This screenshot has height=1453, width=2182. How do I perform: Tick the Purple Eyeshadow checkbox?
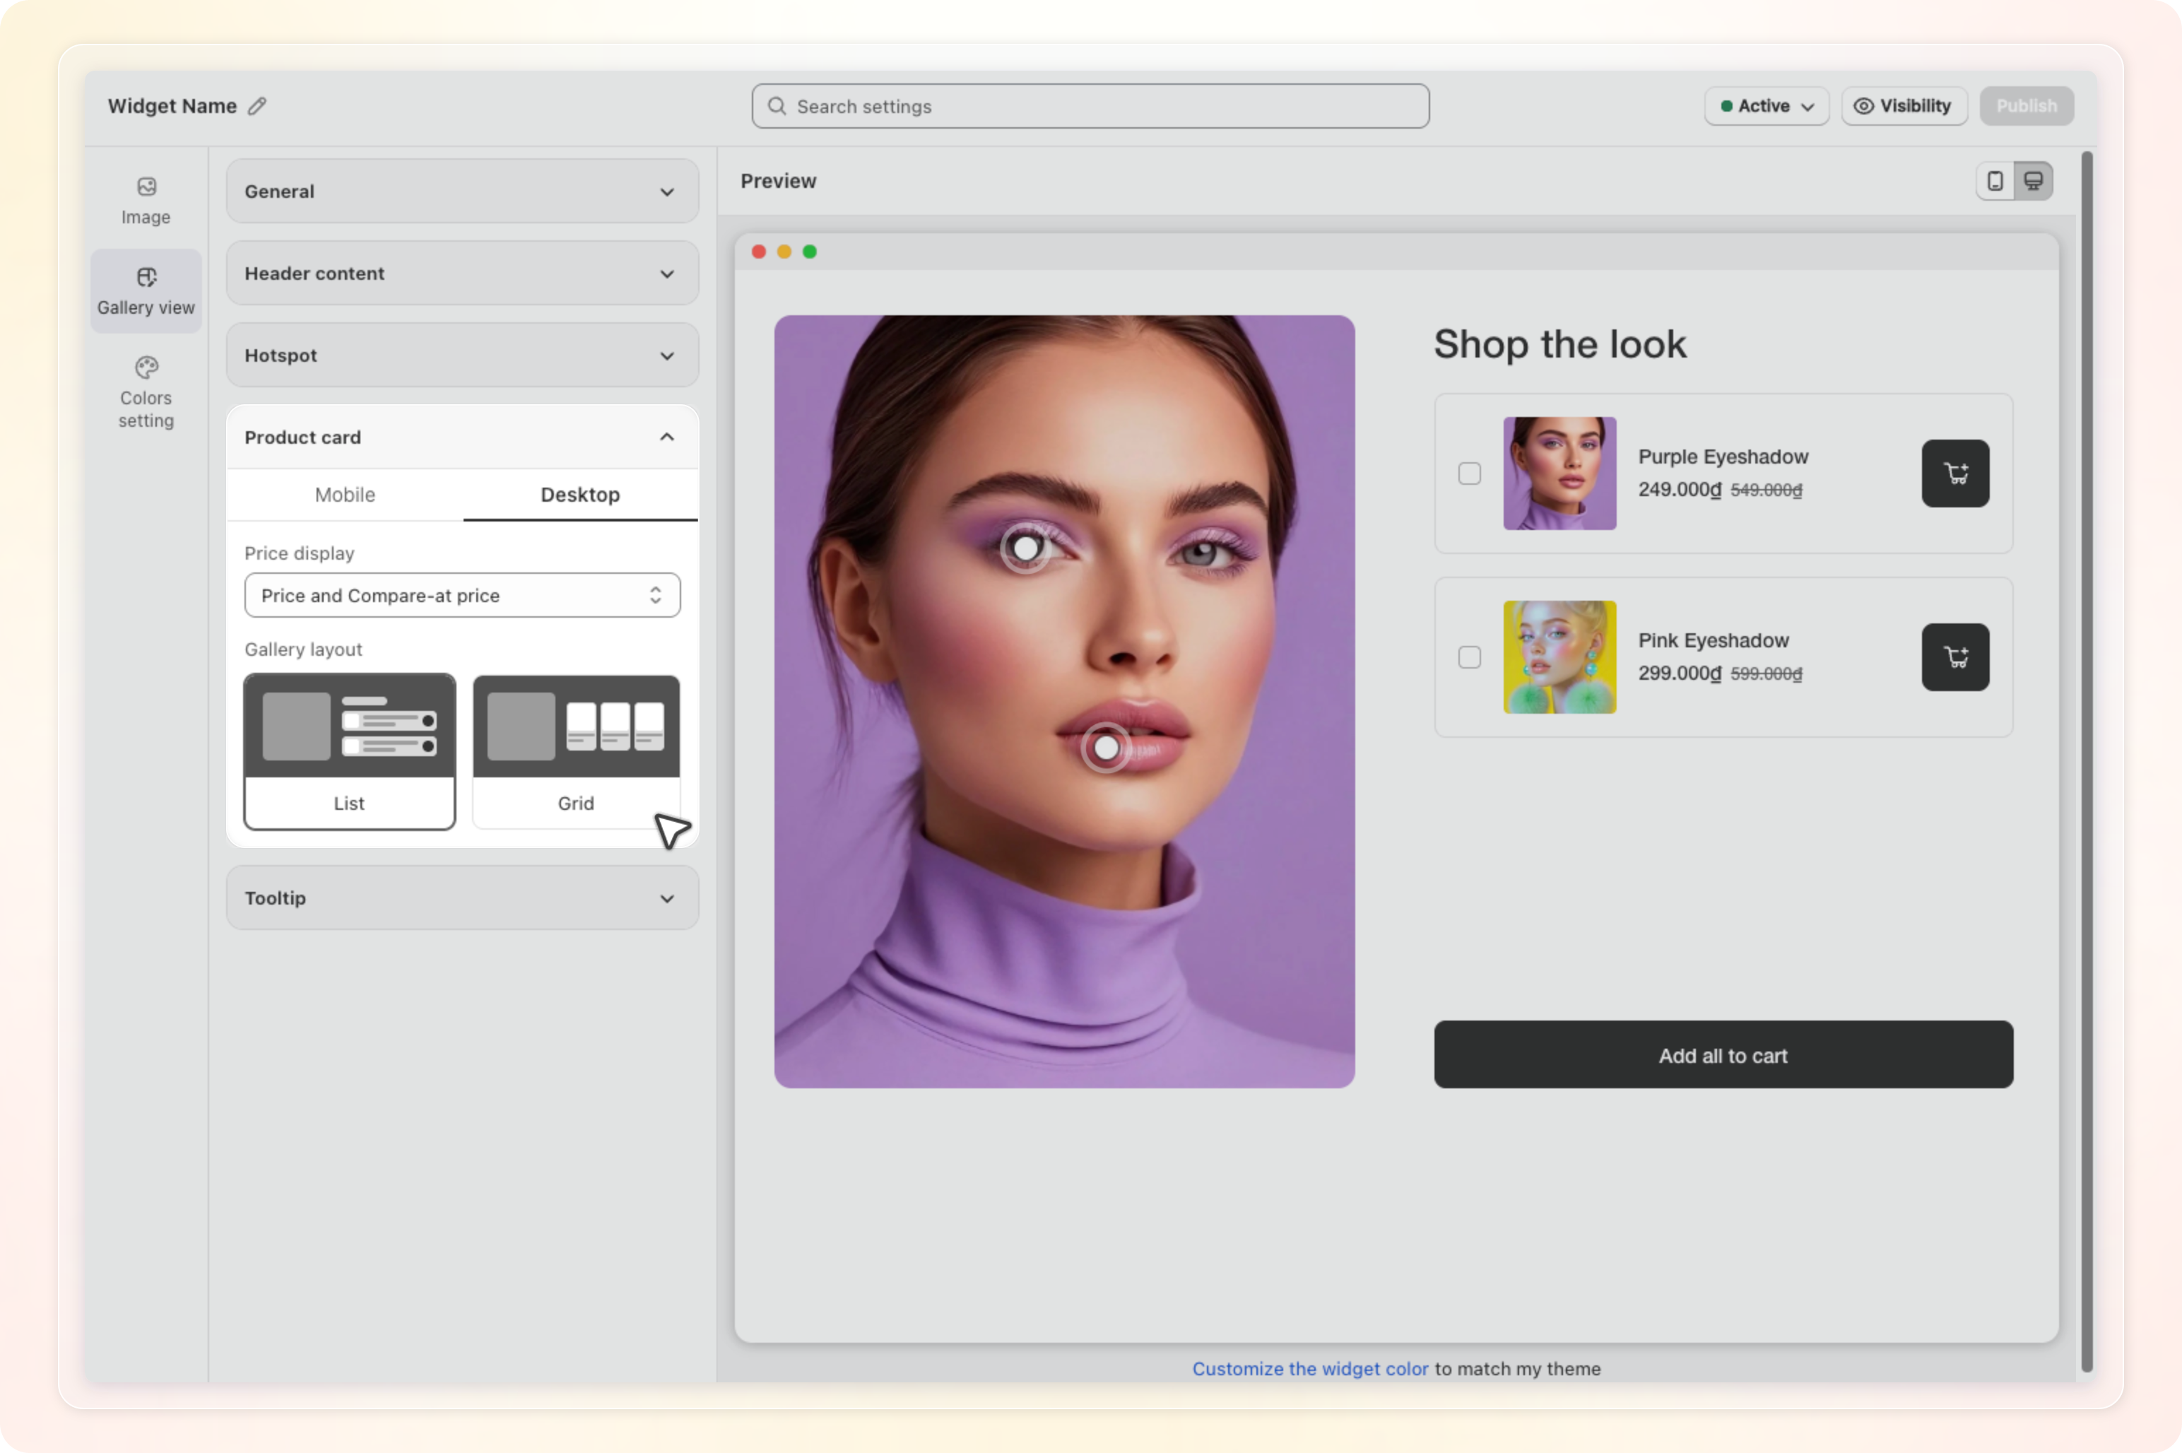click(1470, 473)
